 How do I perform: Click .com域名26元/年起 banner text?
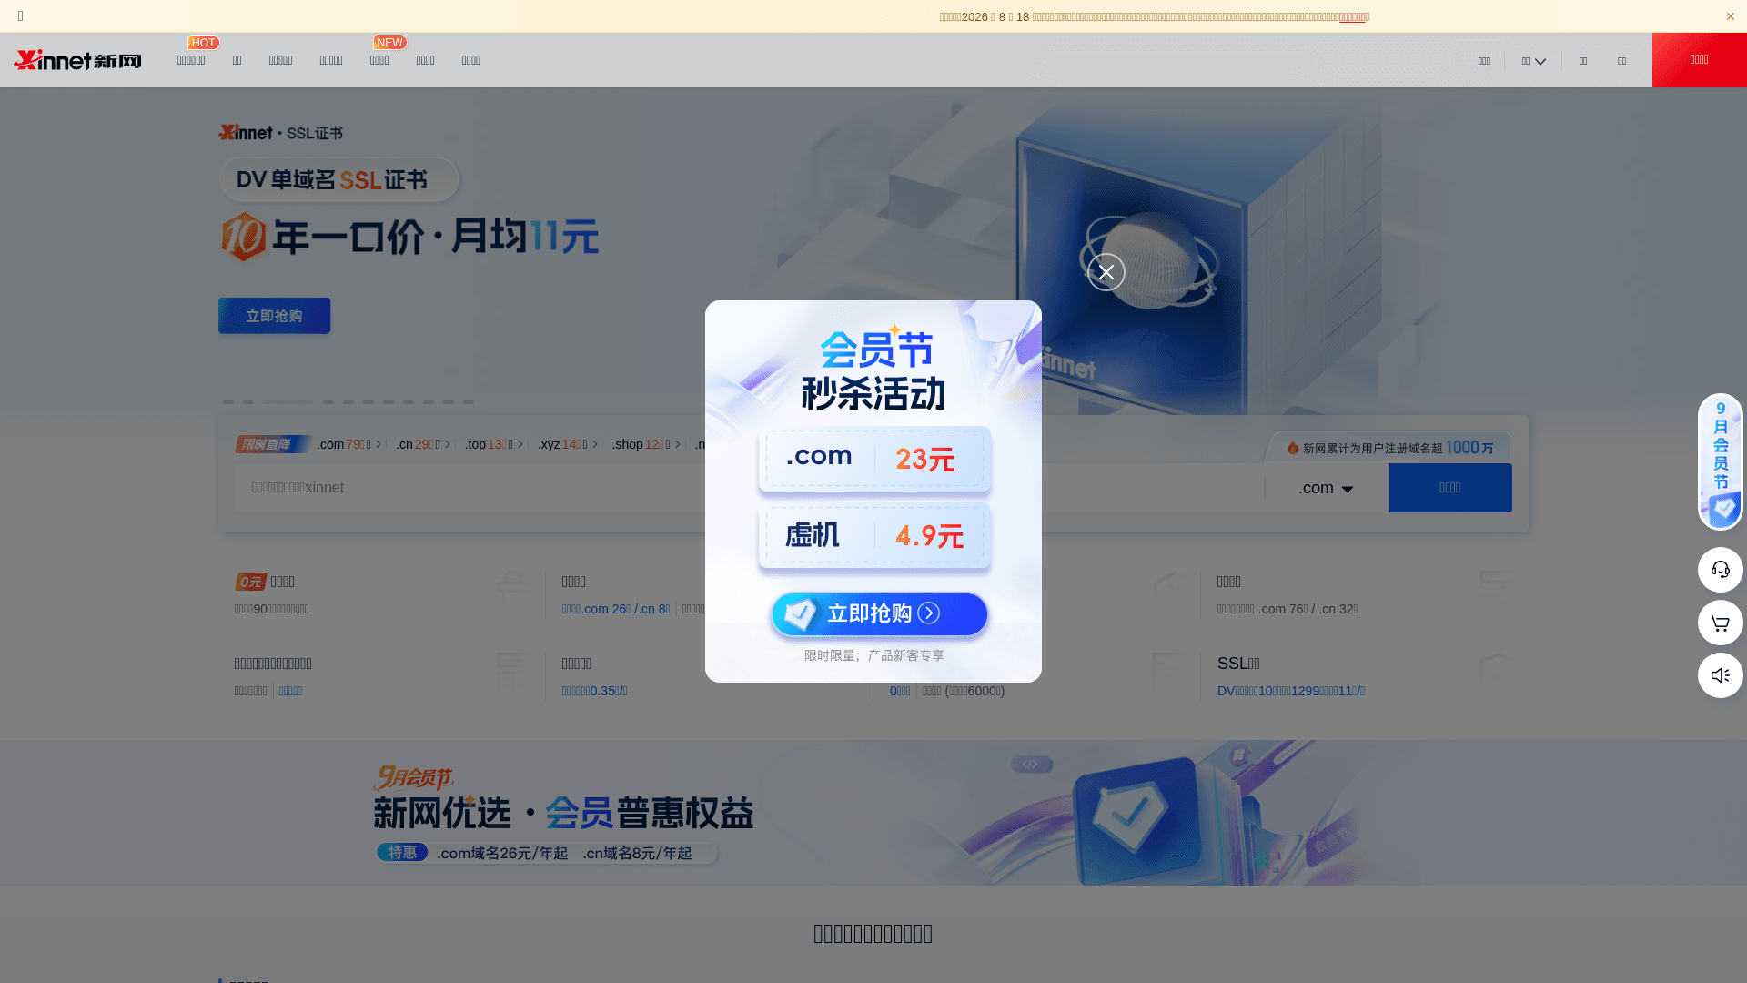click(502, 854)
